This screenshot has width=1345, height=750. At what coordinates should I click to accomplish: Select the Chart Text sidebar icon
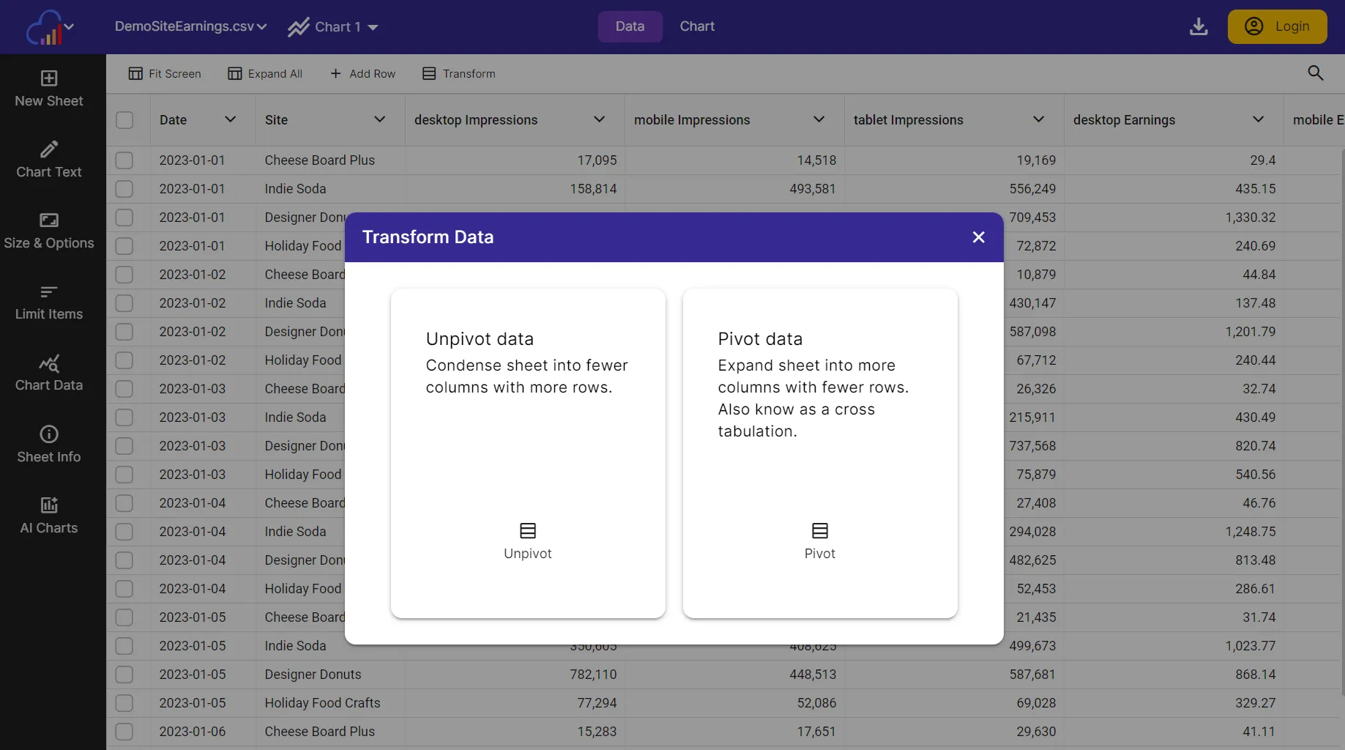click(x=48, y=159)
